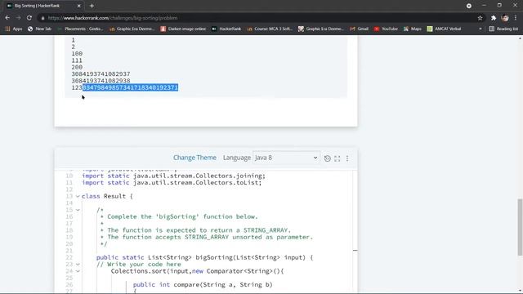
Task: Click output value 200
Action: click(77, 67)
